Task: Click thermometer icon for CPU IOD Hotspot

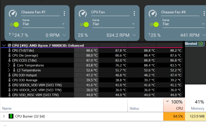Action: coord(9,75)
